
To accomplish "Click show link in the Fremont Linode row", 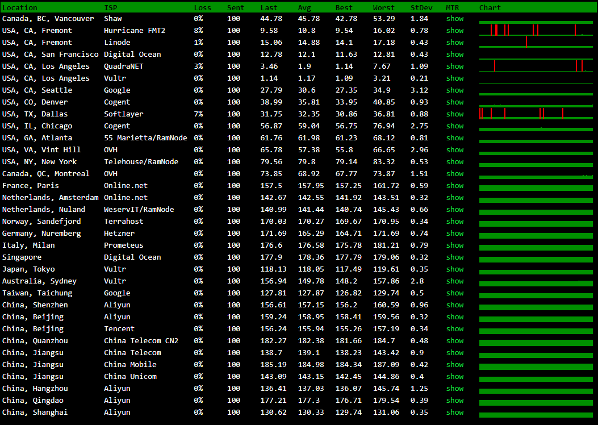I will tap(454, 43).
